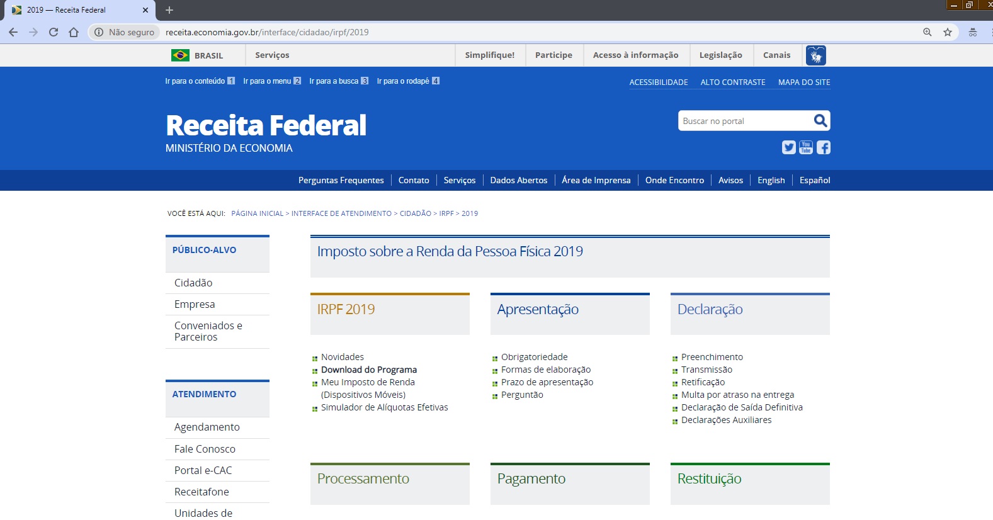
Task: Open the Restituição section heading
Action: [x=709, y=478]
